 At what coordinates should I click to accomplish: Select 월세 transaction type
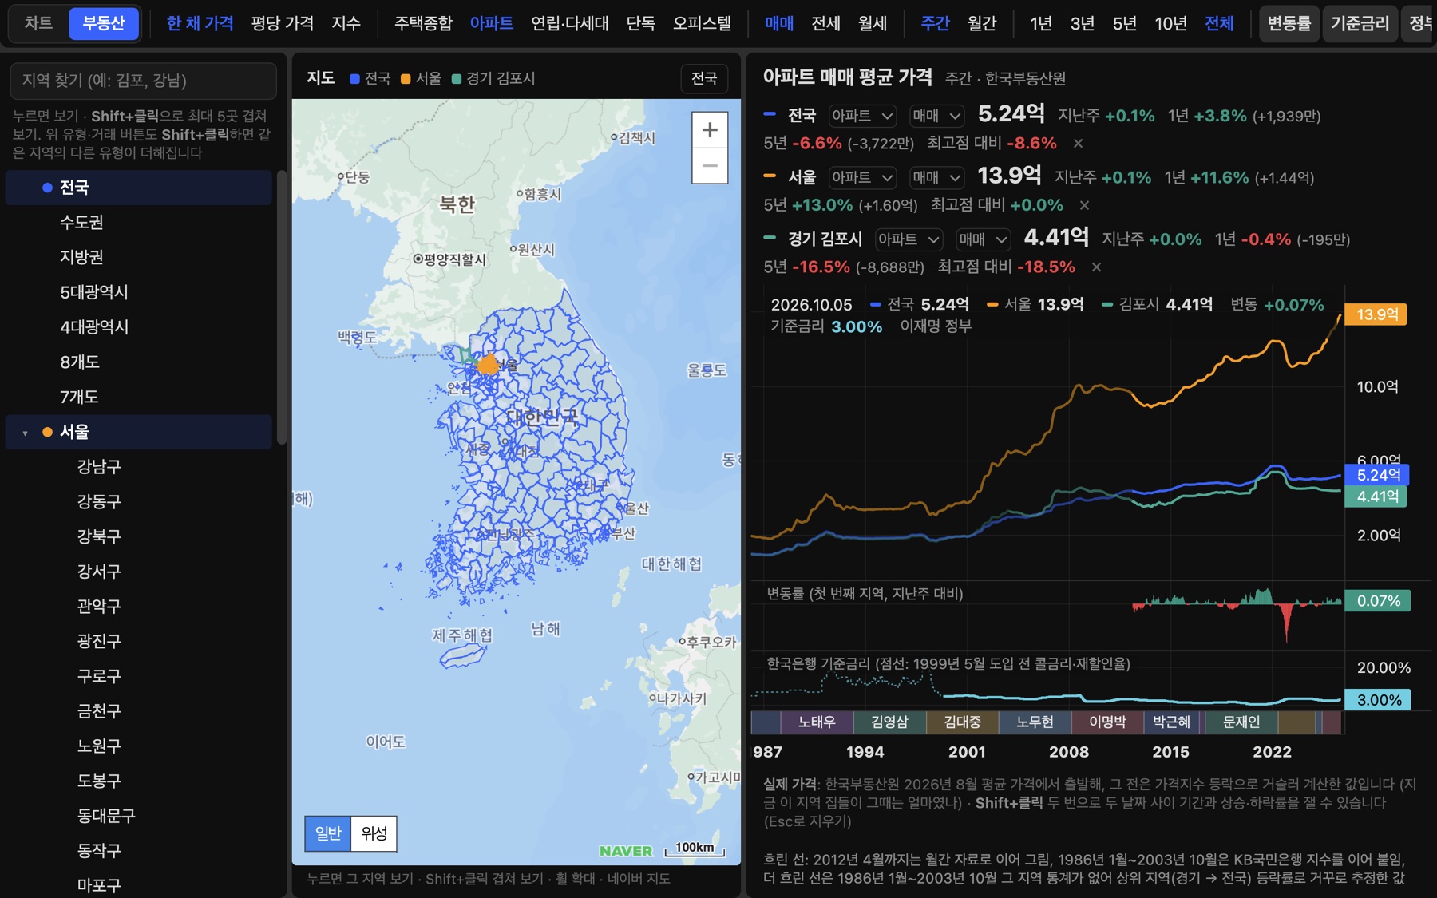(x=873, y=23)
